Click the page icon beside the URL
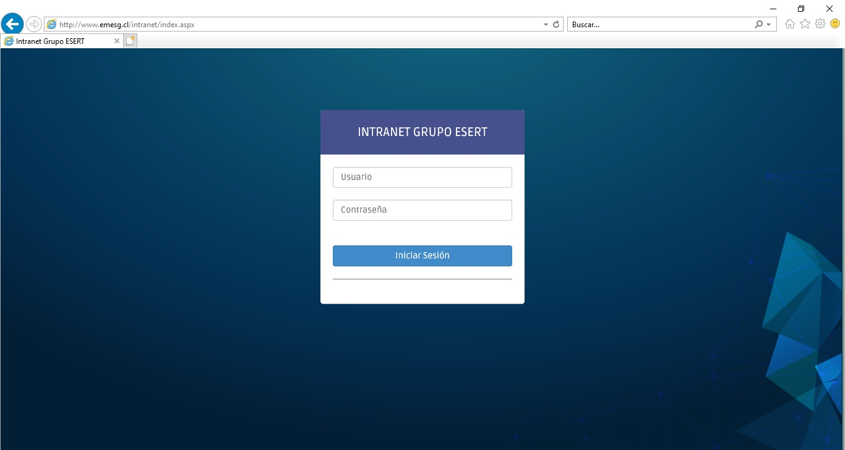Viewport: 845px width, 450px height. (51, 25)
